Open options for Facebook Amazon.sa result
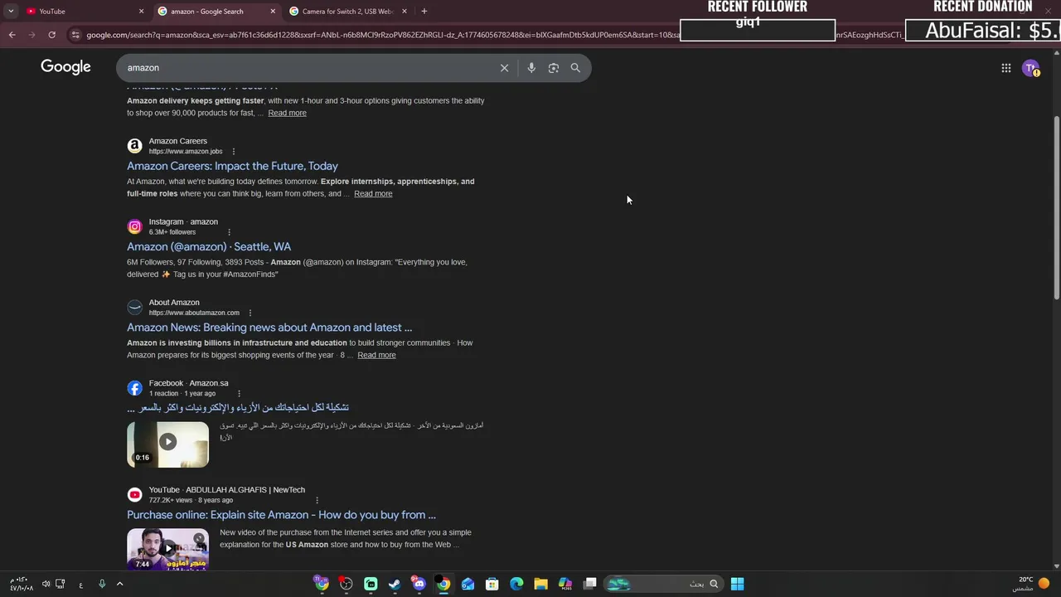 [239, 394]
